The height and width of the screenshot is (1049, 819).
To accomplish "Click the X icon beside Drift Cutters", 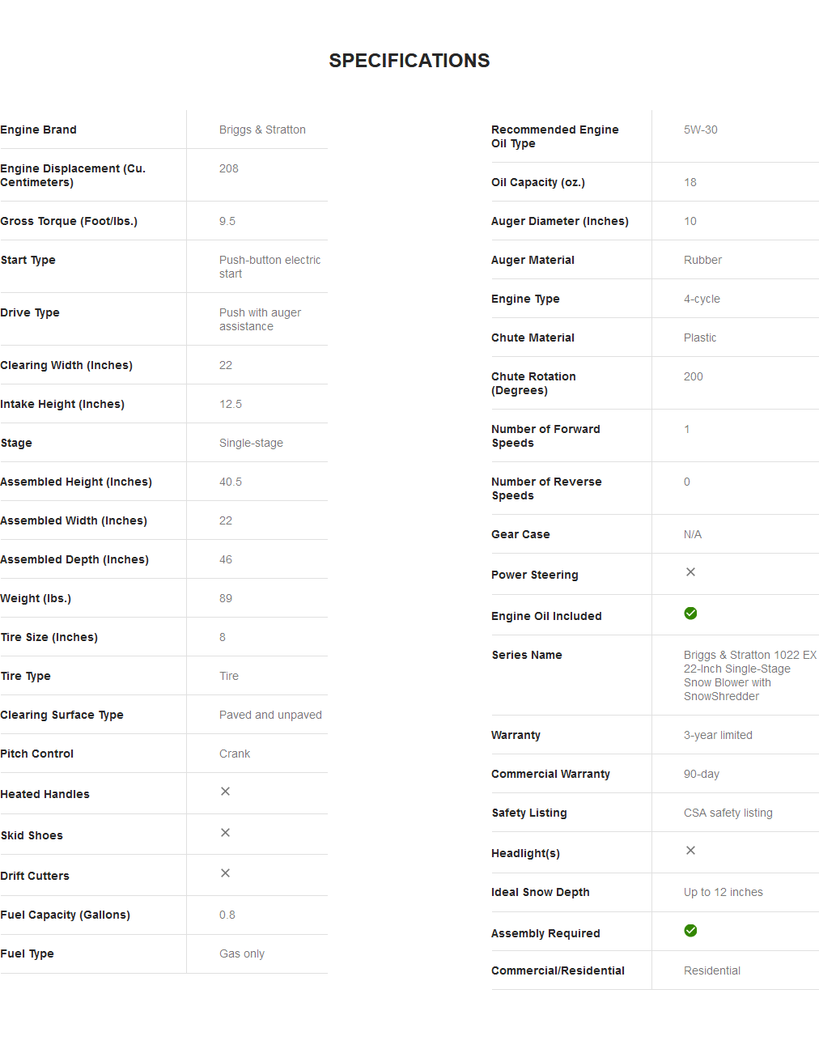I will tap(226, 873).
